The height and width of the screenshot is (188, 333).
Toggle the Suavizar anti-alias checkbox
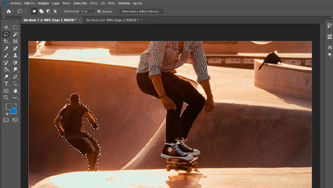coord(99,12)
